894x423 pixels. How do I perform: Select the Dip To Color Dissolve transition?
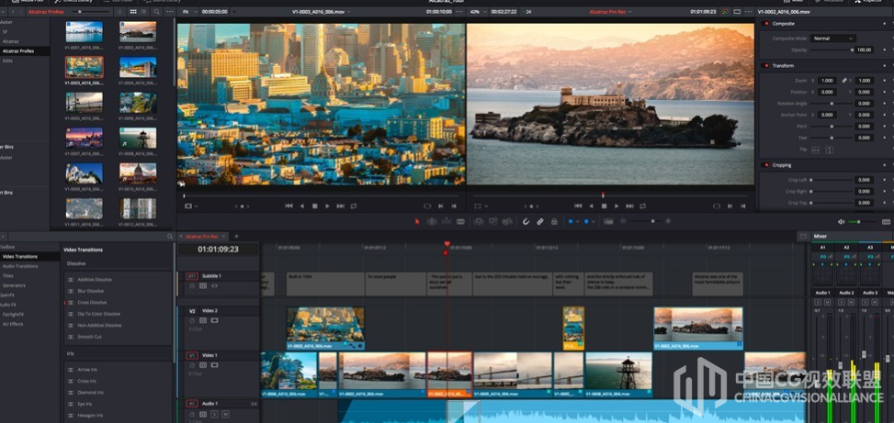tap(98, 314)
